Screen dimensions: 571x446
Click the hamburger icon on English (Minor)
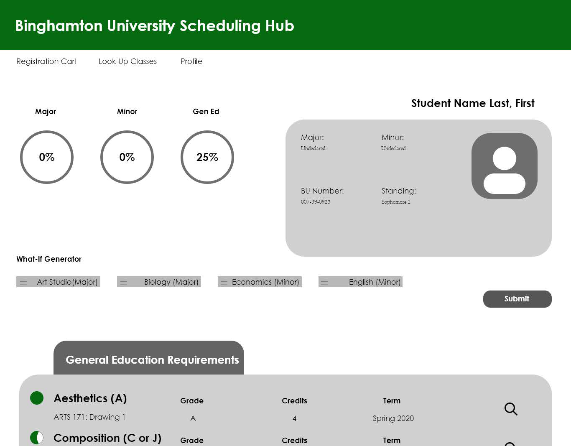324,282
